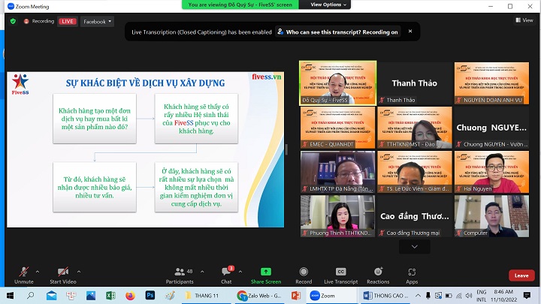This screenshot has height=304, width=541.
Task: Select the Thanh Thảo participant tile
Action: (414, 83)
